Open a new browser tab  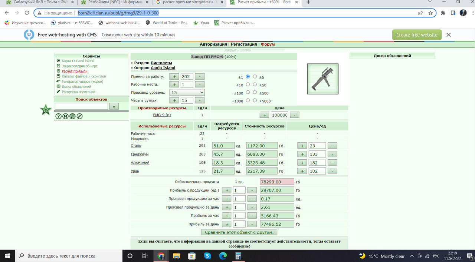tap(308, 2)
